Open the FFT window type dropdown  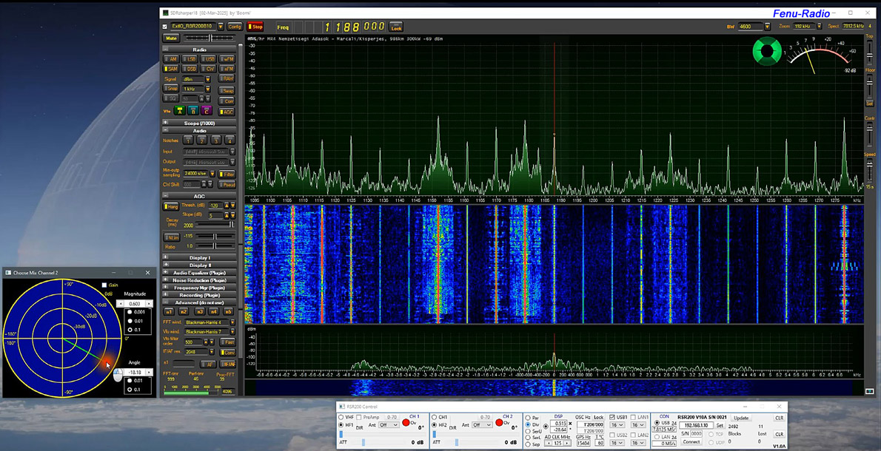(232, 322)
